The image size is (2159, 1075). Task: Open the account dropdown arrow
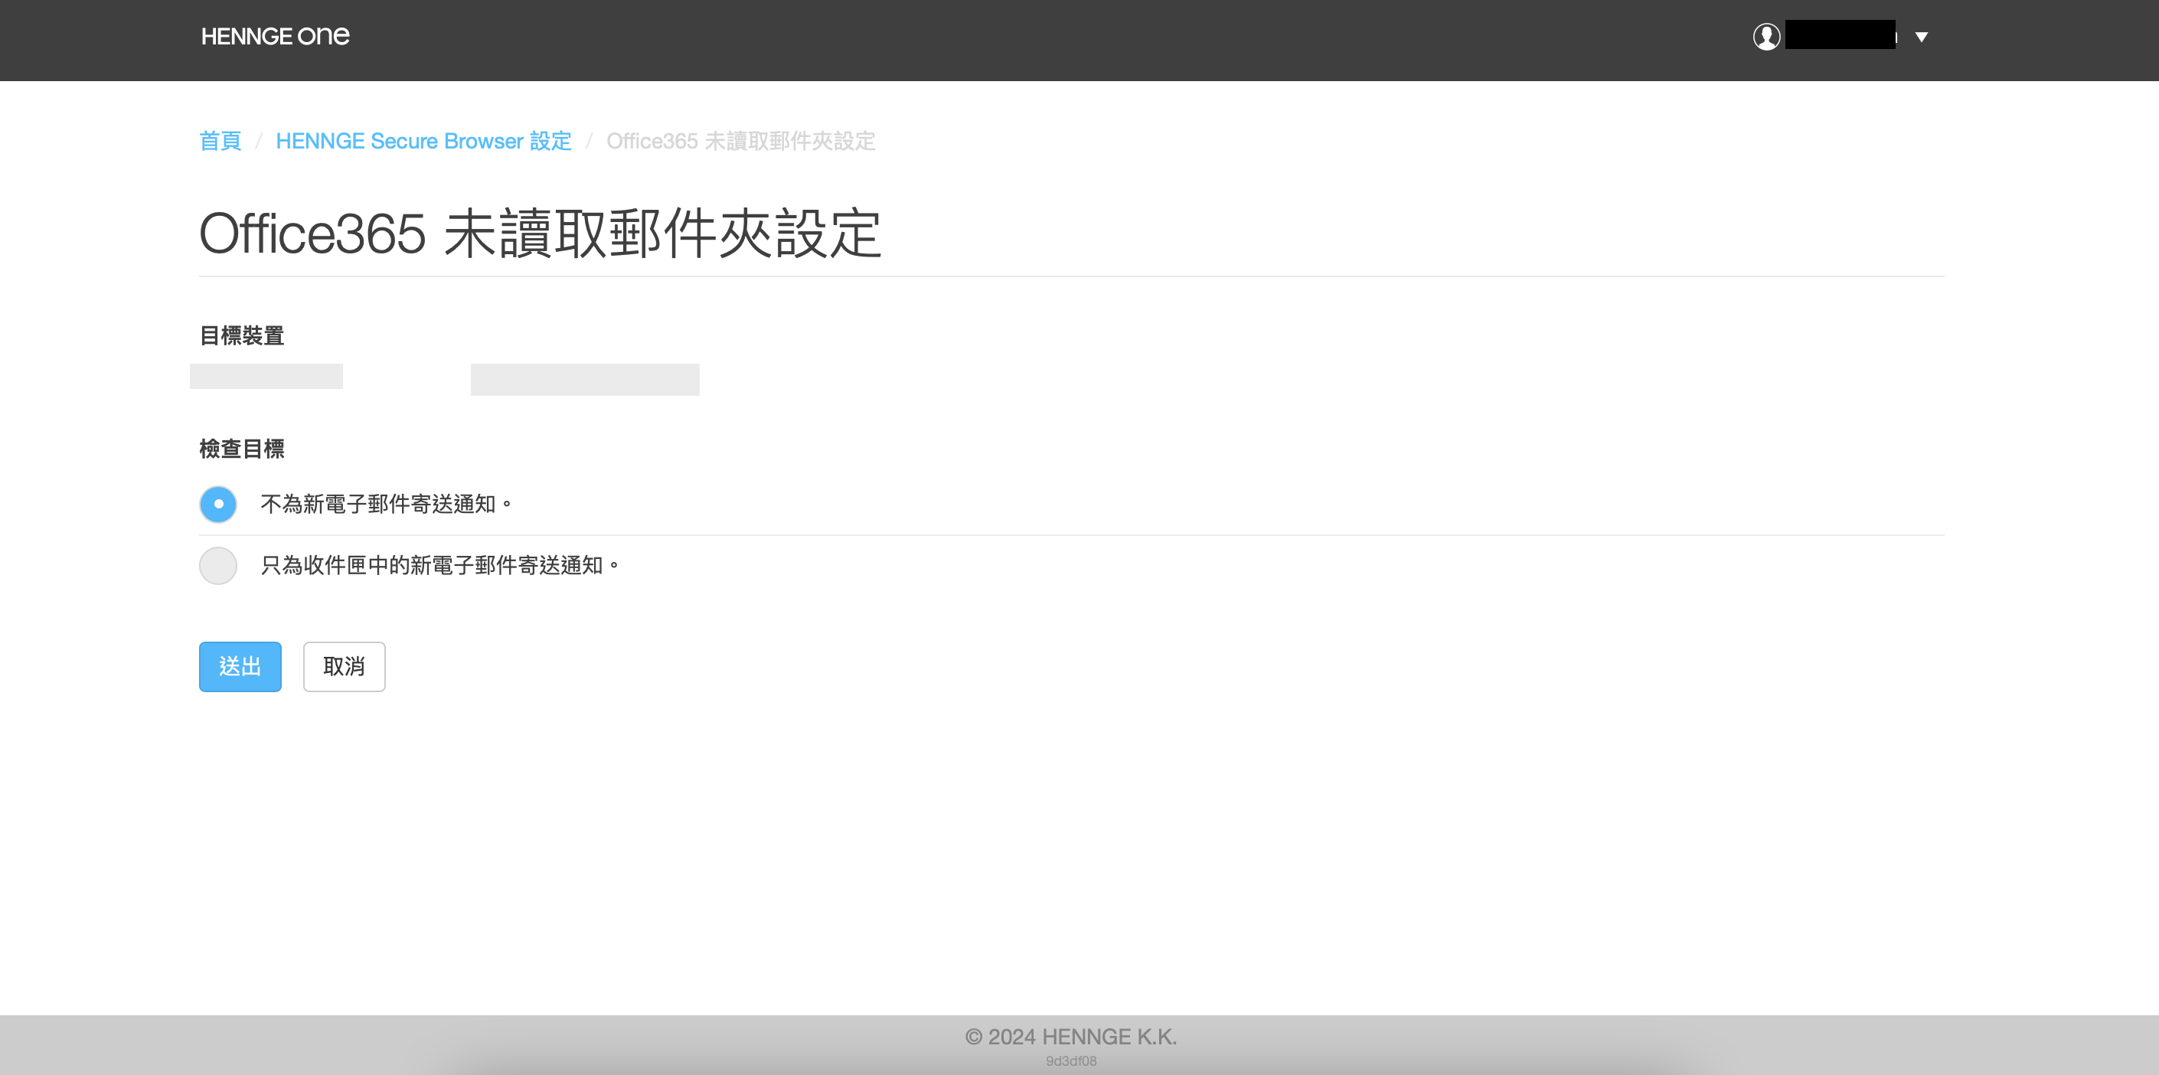point(1922,37)
